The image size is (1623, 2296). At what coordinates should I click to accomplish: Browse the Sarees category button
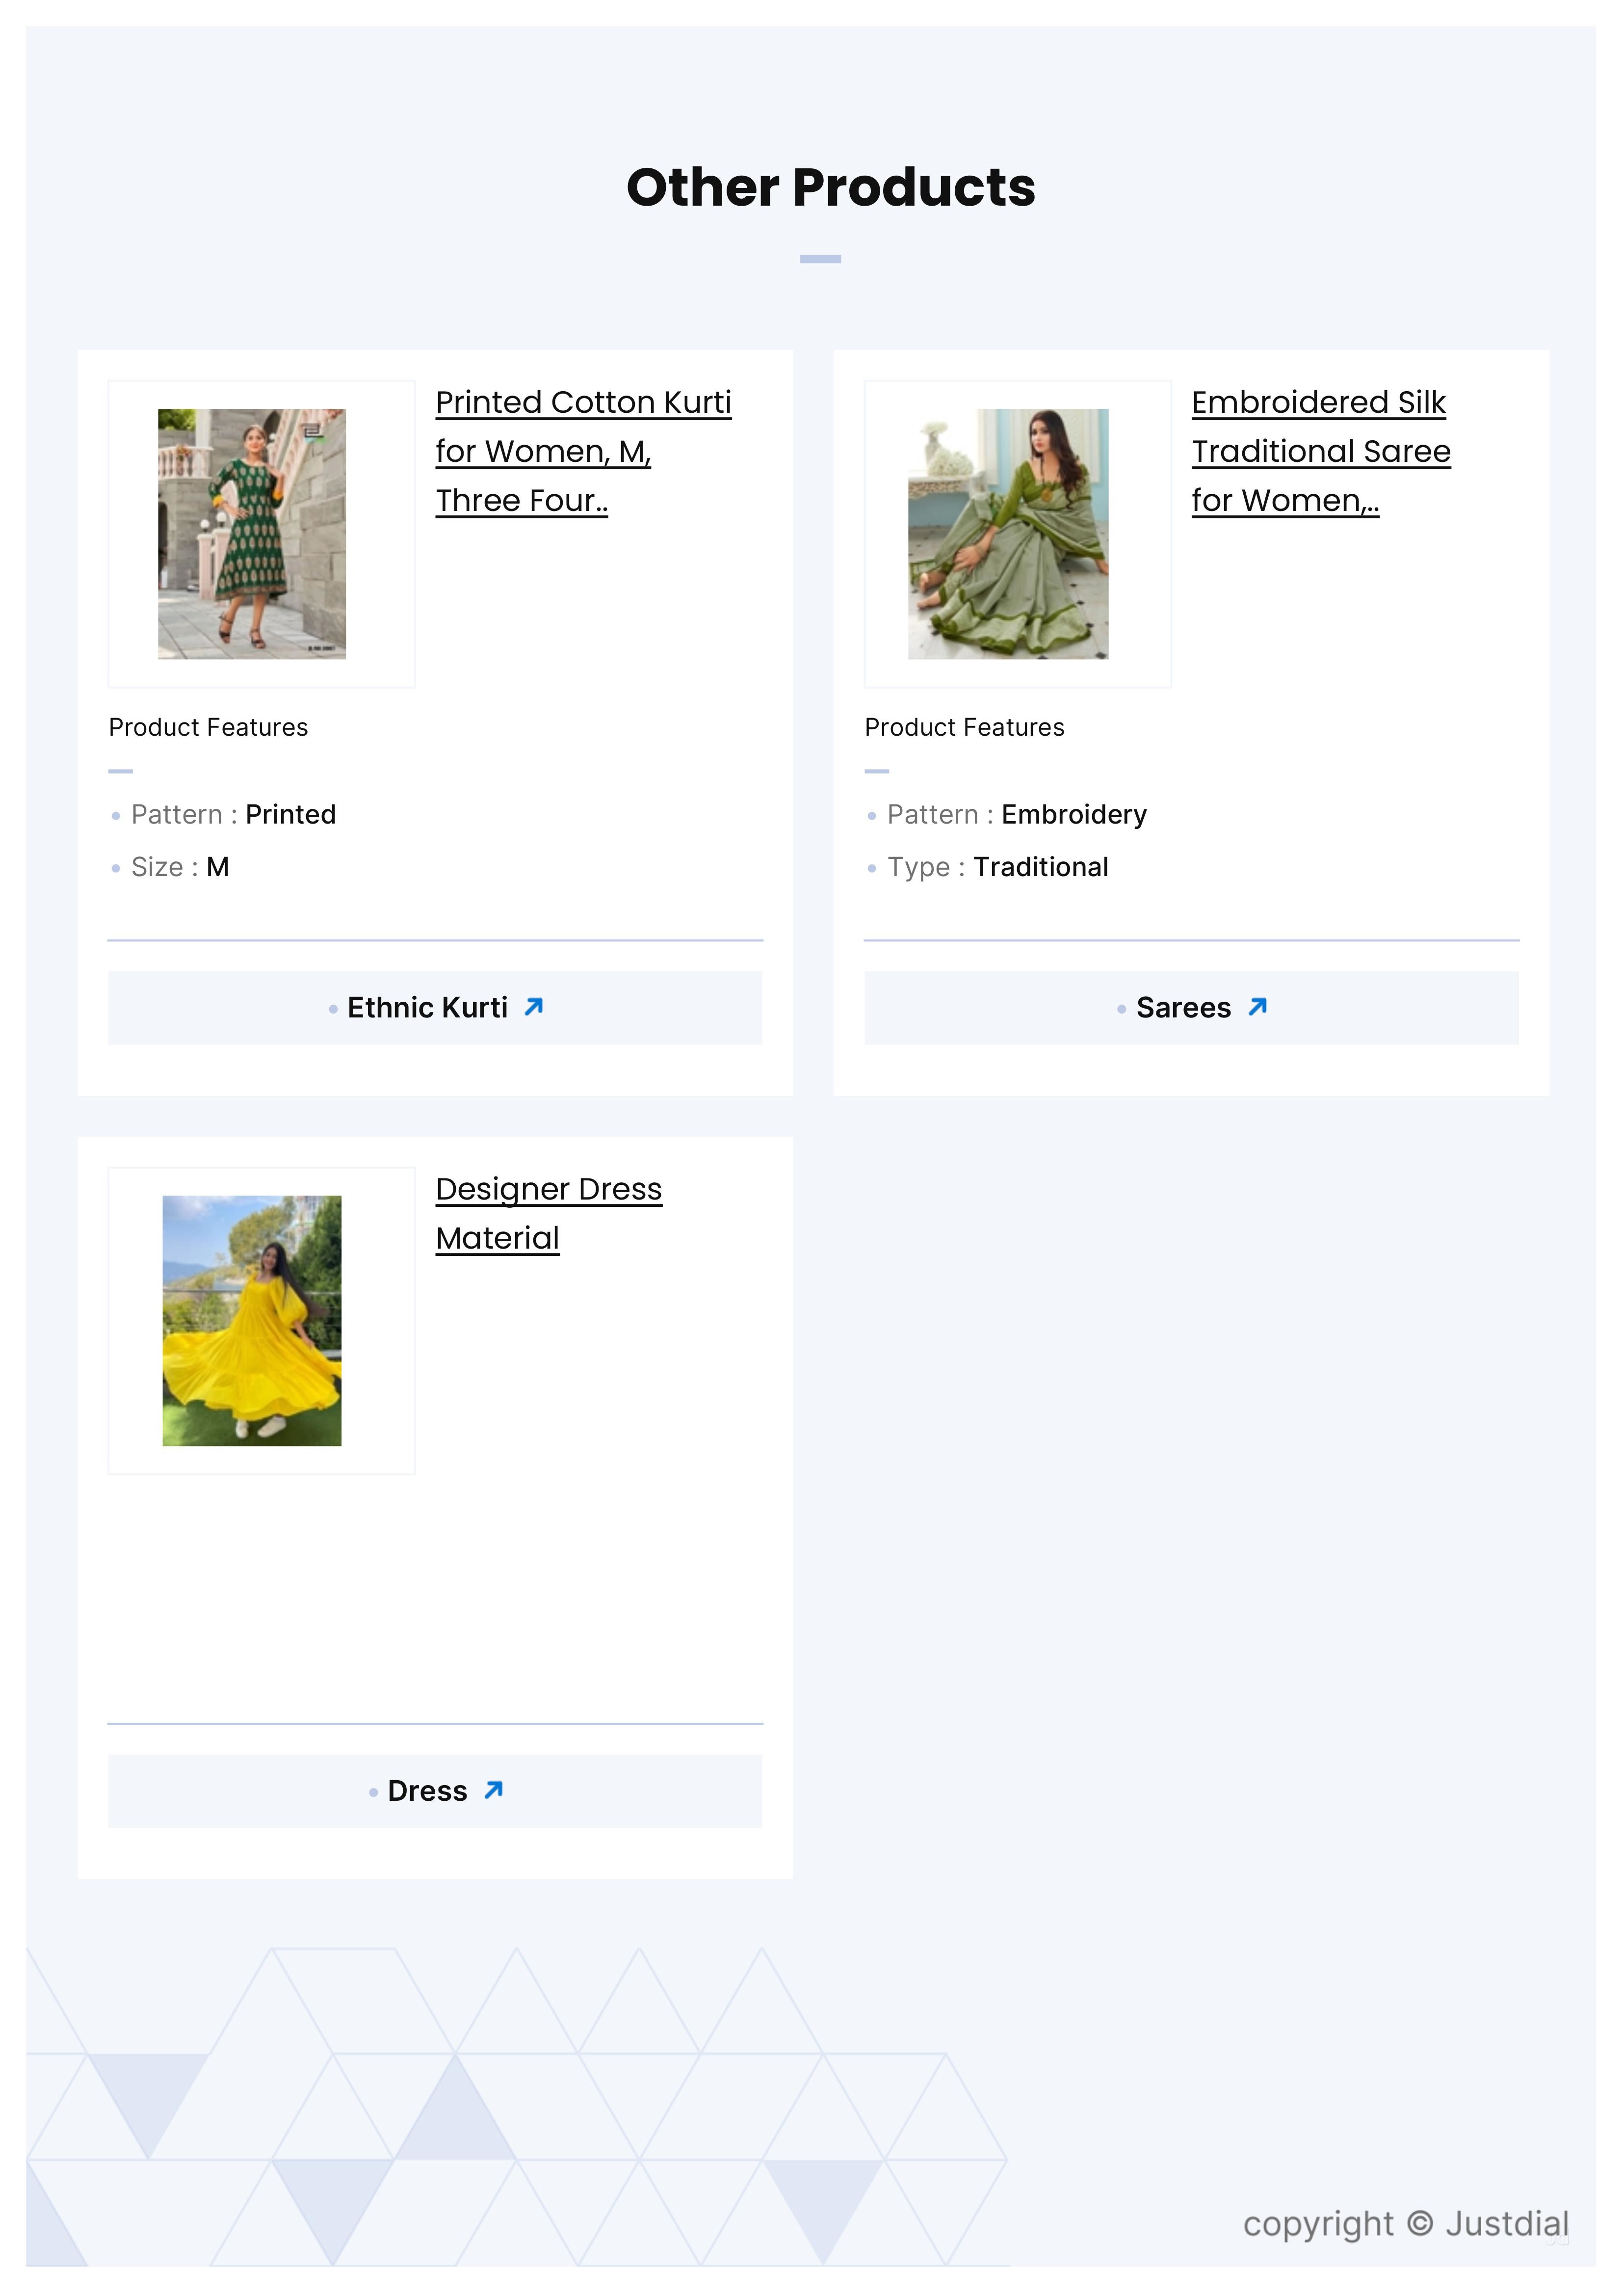(1191, 1007)
